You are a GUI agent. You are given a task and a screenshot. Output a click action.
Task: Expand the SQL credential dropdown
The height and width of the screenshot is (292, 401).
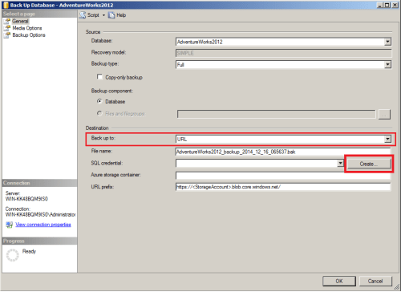point(340,163)
